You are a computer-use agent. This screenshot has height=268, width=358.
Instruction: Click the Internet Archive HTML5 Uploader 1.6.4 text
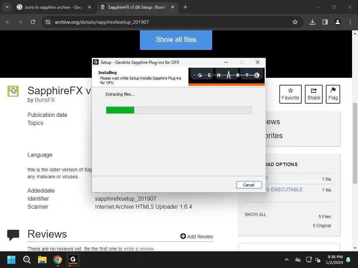coord(143,207)
